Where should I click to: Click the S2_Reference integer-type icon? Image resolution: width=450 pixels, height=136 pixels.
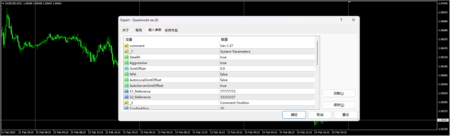pyautogui.click(x=126, y=97)
